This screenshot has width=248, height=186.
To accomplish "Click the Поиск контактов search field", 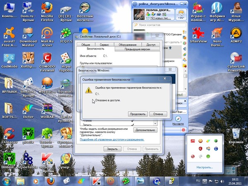I will [x=160, y=25].
